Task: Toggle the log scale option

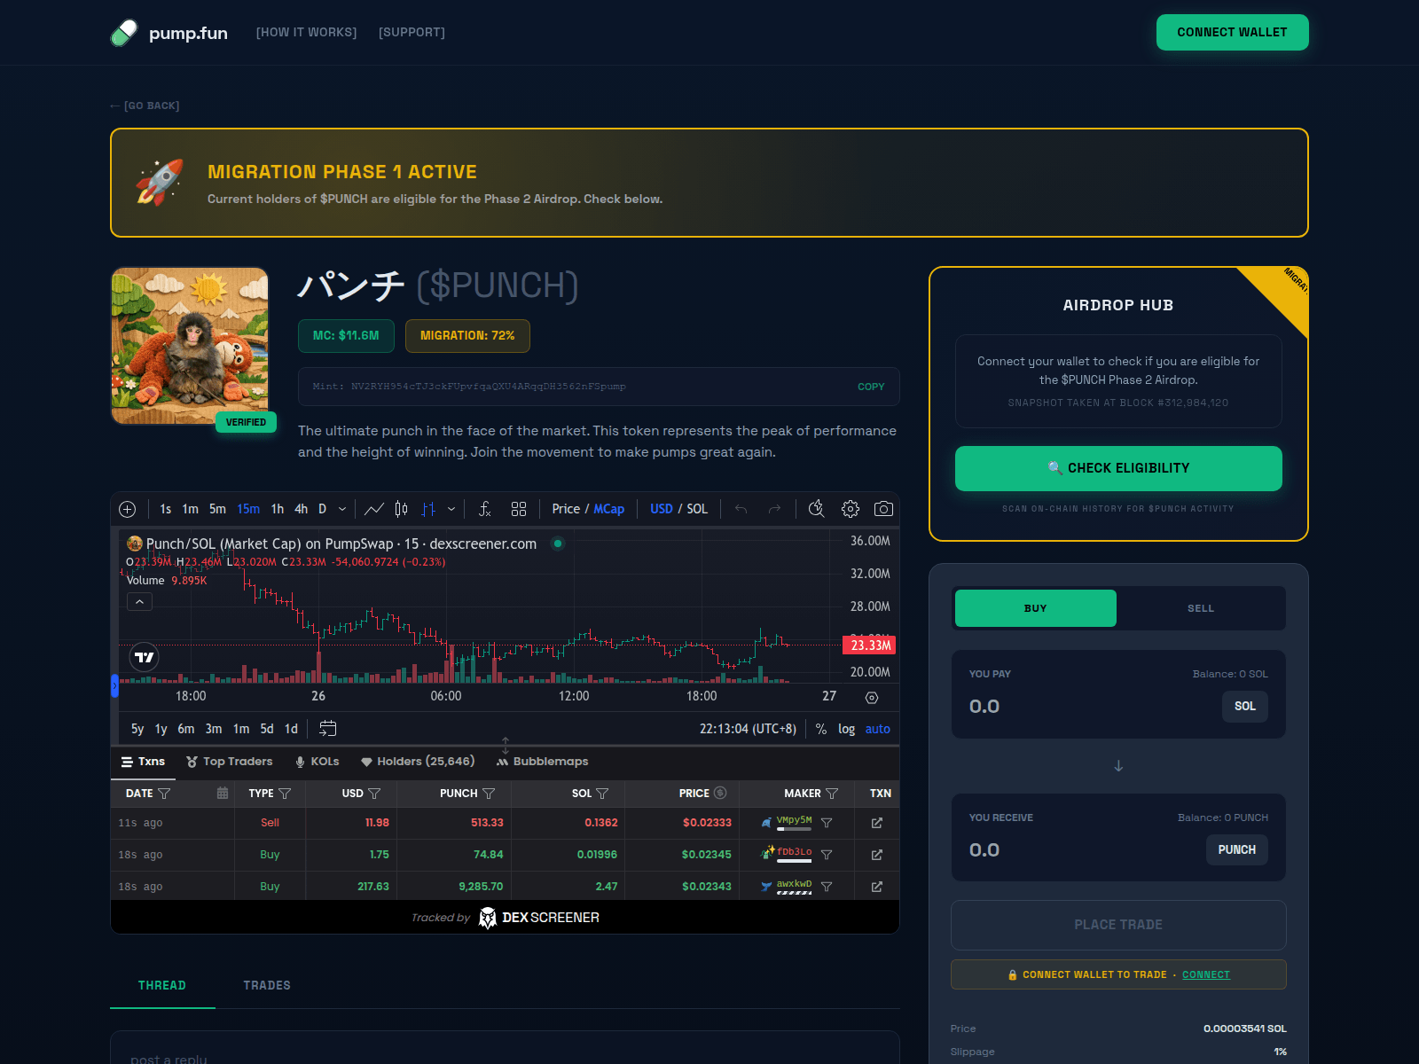Action: tap(846, 729)
